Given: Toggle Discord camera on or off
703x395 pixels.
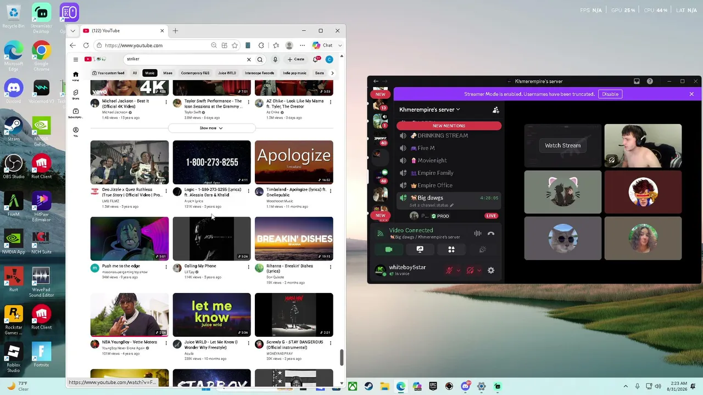Looking at the screenshot, I should coord(388,250).
